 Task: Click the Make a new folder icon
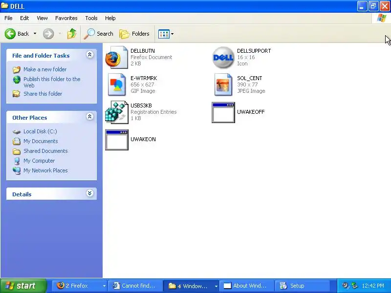coord(17,69)
